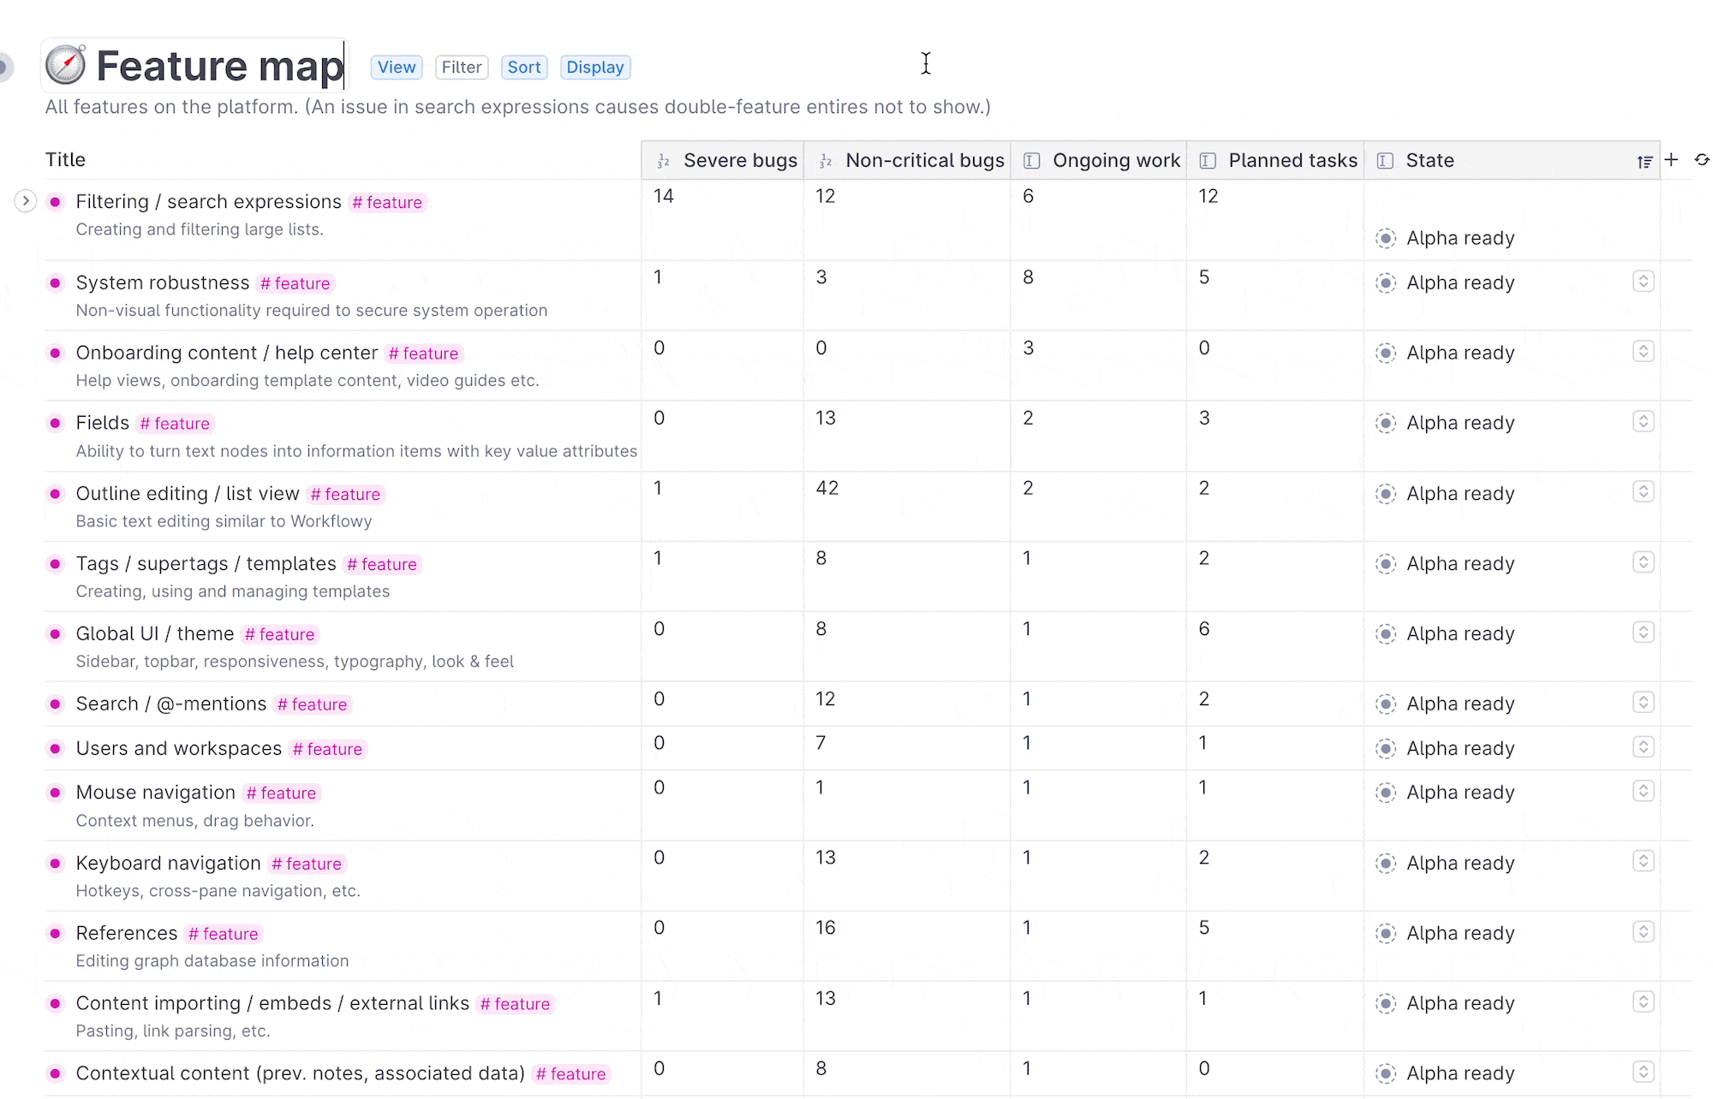1713x1099 pixels.
Task: Open the State dropdown for Outline editing
Action: click(1643, 491)
